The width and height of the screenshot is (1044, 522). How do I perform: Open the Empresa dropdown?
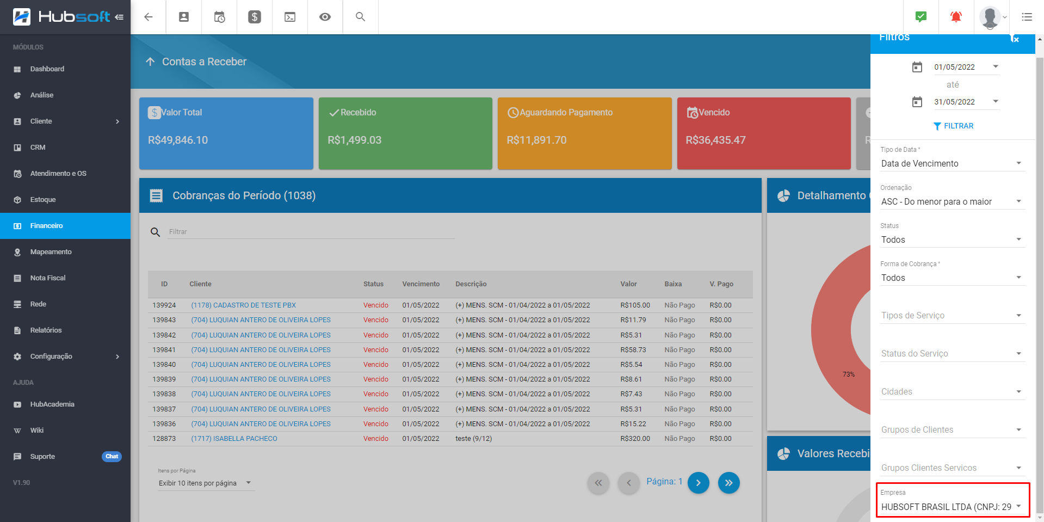click(x=953, y=507)
